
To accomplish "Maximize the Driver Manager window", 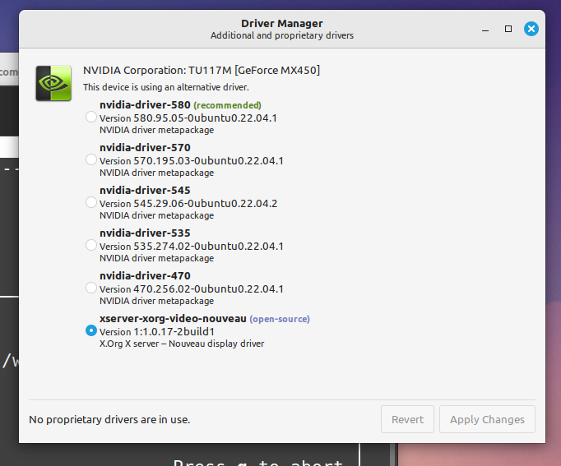I will pyautogui.click(x=508, y=29).
